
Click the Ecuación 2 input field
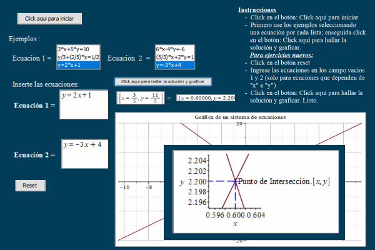point(84,154)
